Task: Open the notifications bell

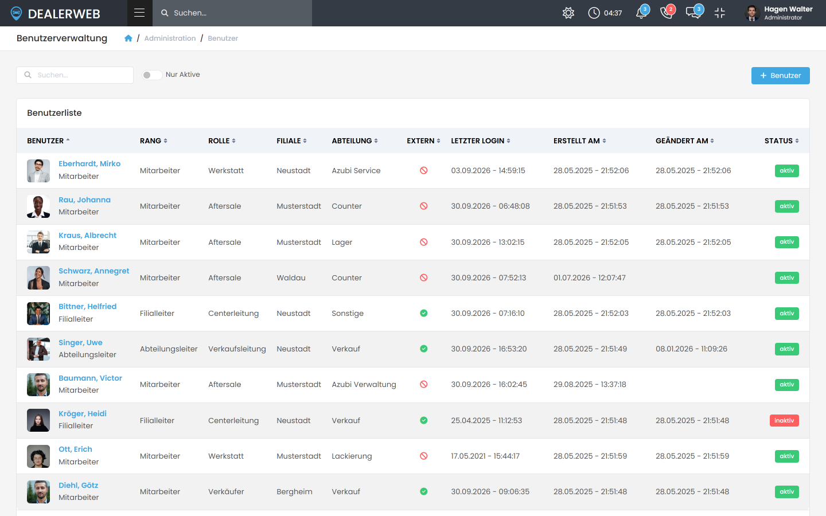Action: (642, 13)
